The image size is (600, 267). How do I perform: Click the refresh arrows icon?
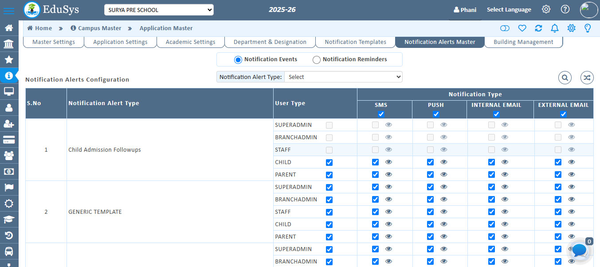pyautogui.click(x=538, y=28)
